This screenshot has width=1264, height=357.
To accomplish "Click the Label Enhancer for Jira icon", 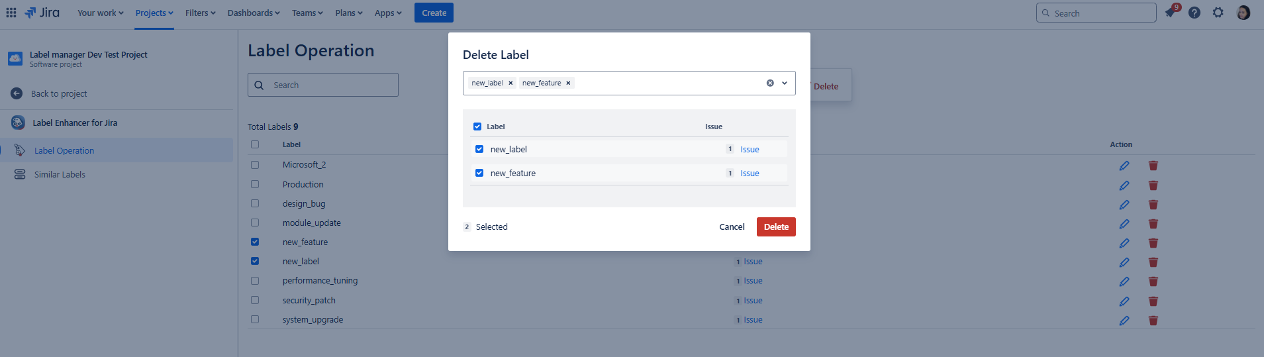I will [x=18, y=123].
